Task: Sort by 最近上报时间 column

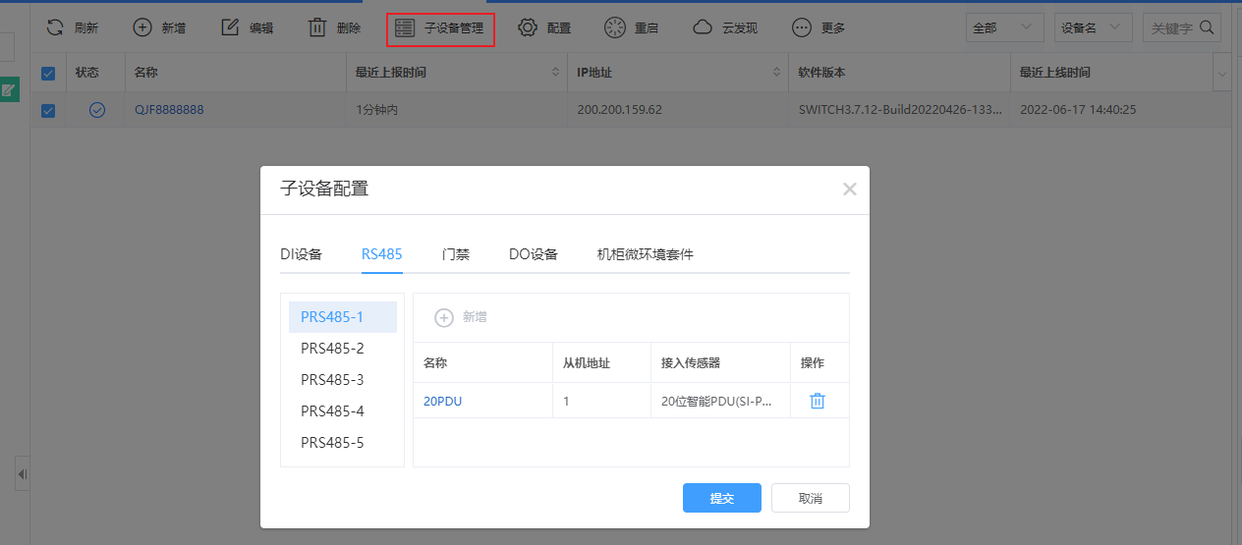Action: pyautogui.click(x=555, y=73)
